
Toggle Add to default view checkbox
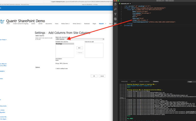click(x=56, y=68)
